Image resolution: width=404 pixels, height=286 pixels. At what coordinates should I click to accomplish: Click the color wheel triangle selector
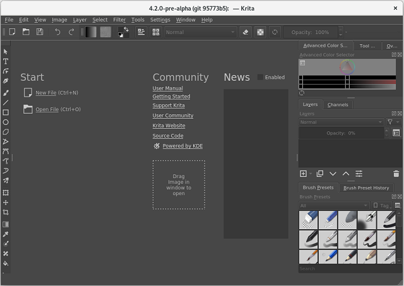pos(347,67)
